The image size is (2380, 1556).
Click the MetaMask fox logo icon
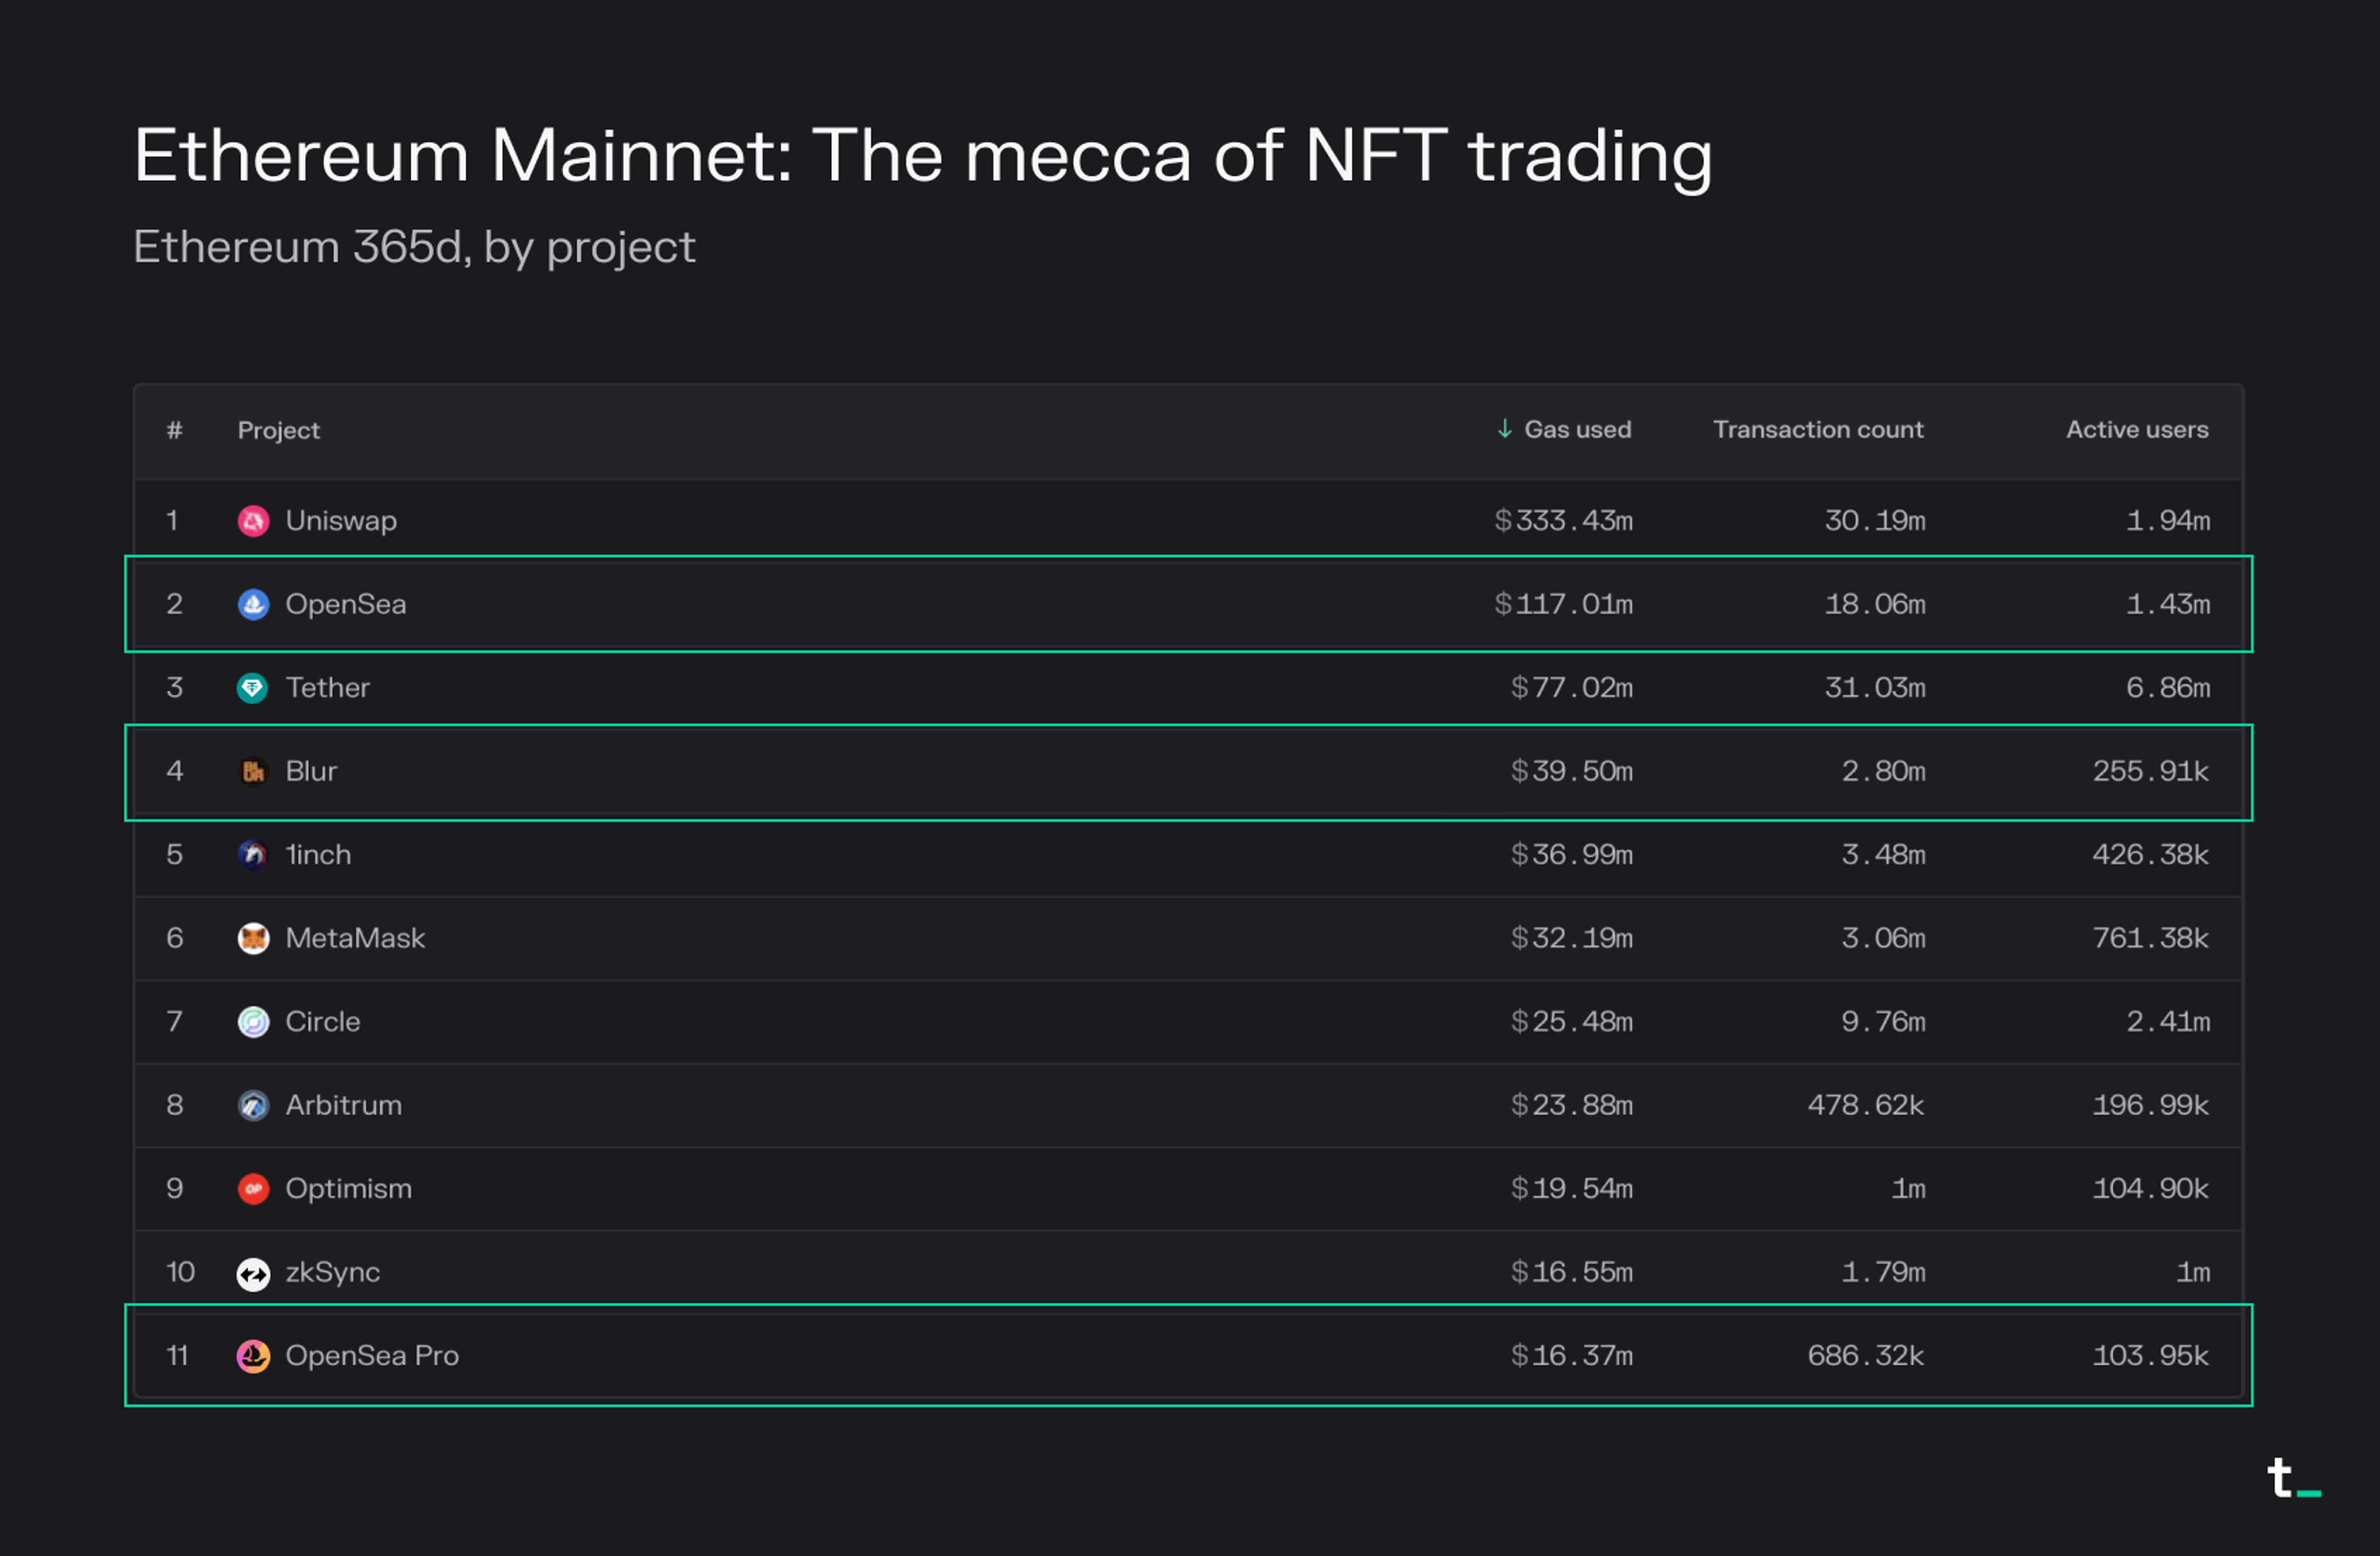[x=253, y=938]
